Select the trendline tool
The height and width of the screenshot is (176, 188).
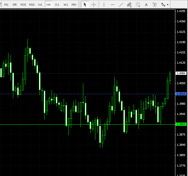[x=121, y=5]
